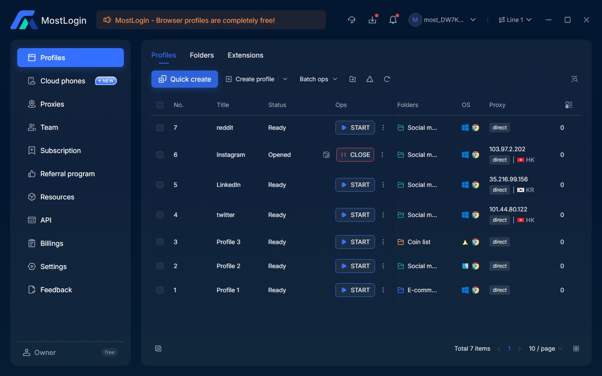Click the window icon beside Instagram CLOSE
This screenshot has width=602, height=376.
[326, 155]
